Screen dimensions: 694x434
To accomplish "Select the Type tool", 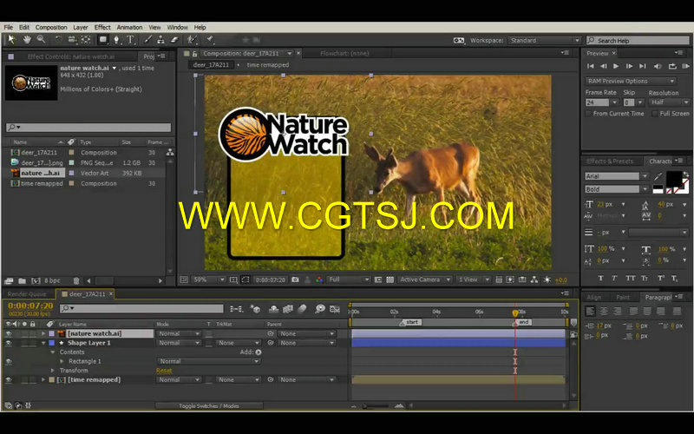I will tap(131, 40).
